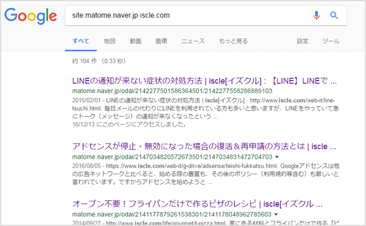Expand dropdown arrow beside 2141177879261538301 URL
Screen dimensions: 366x226
coord(276,215)
